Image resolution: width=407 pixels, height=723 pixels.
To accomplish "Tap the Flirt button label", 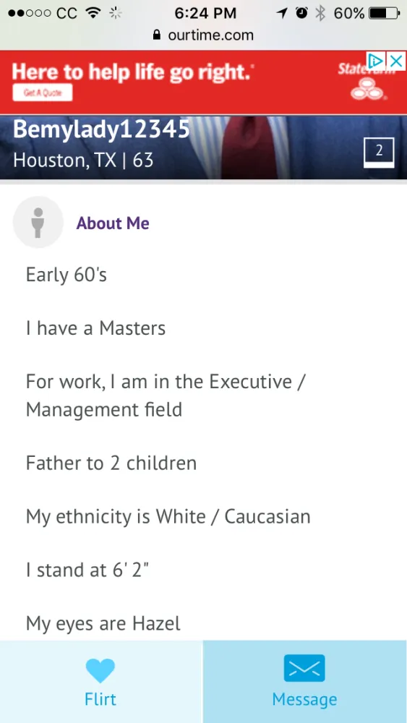I will click(100, 699).
